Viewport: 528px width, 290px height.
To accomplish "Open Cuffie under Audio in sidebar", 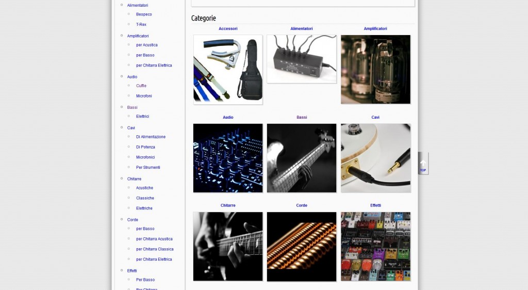I will click(141, 86).
